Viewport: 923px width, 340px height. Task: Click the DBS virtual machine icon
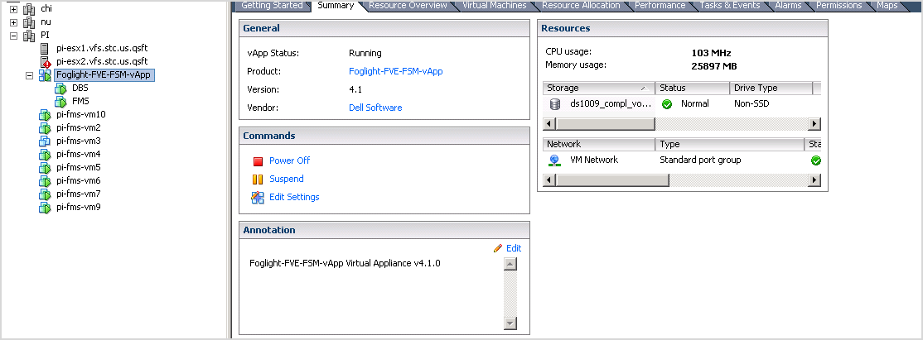60,89
